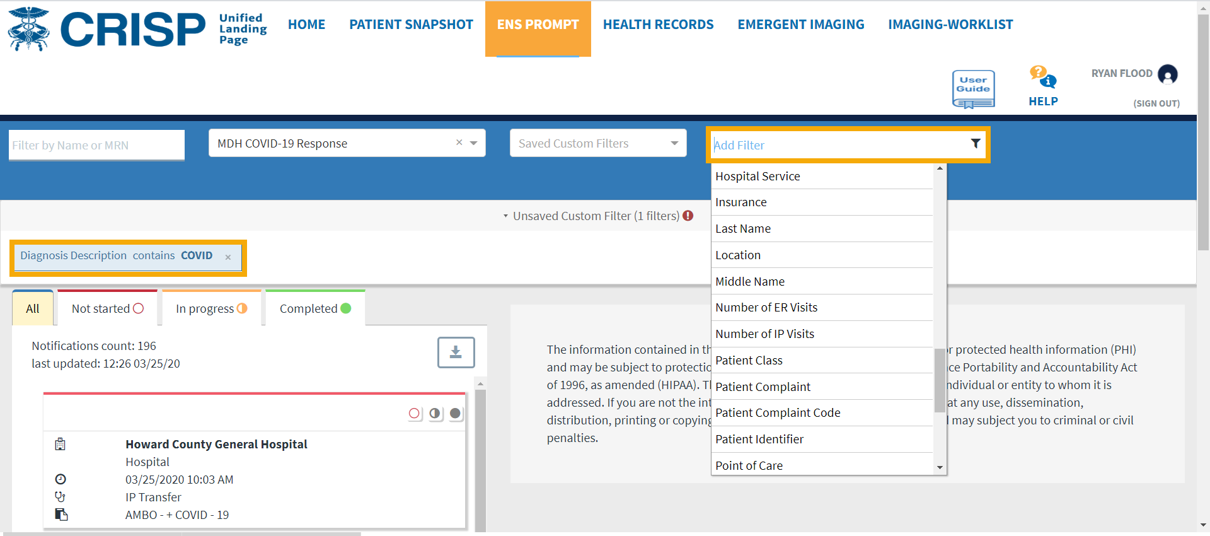Open the ENS PROMPT tab
1210x536 pixels.
pyautogui.click(x=538, y=28)
